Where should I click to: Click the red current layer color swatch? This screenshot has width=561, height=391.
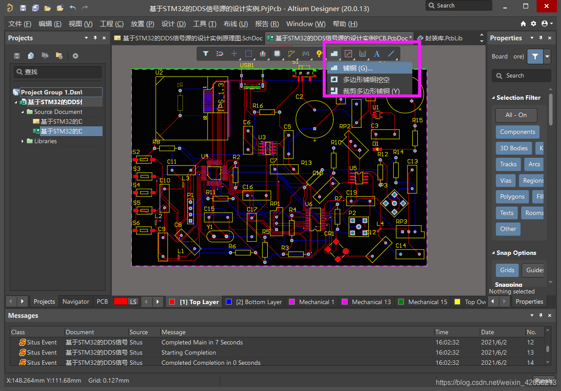tap(120, 301)
